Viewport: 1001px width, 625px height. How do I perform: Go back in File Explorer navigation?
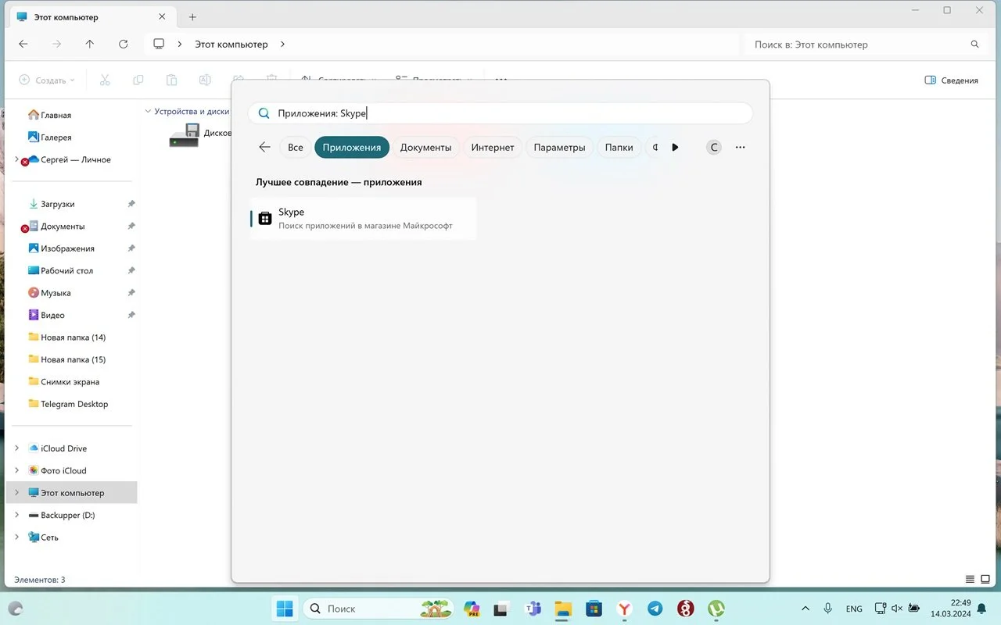click(23, 45)
